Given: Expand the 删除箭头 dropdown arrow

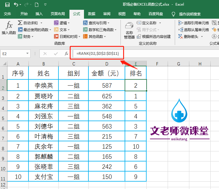Looking at the screenshot, I should coord(202,37).
